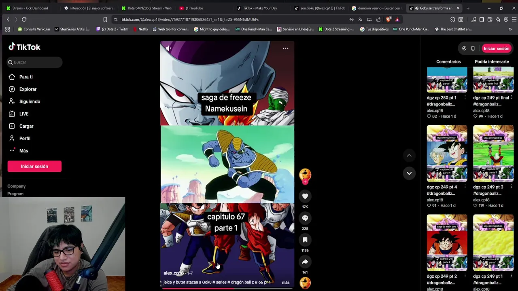Image resolution: width=518 pixels, height=291 pixels.
Task: Open the alex.cp18 username on the video
Action: click(x=173, y=273)
